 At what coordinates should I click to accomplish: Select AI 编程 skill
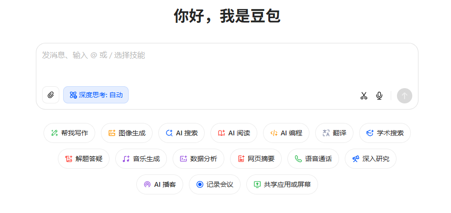click(286, 133)
